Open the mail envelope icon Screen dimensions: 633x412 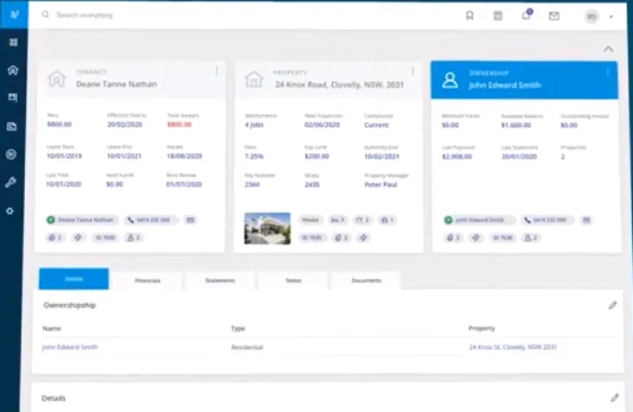coord(553,16)
